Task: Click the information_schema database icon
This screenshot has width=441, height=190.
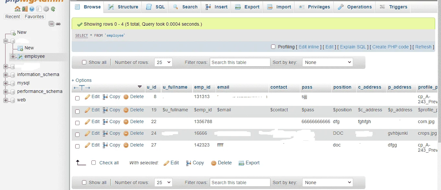Action: click(x=13, y=75)
